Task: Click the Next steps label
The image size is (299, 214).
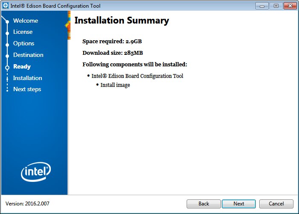Action: pyautogui.click(x=27, y=89)
